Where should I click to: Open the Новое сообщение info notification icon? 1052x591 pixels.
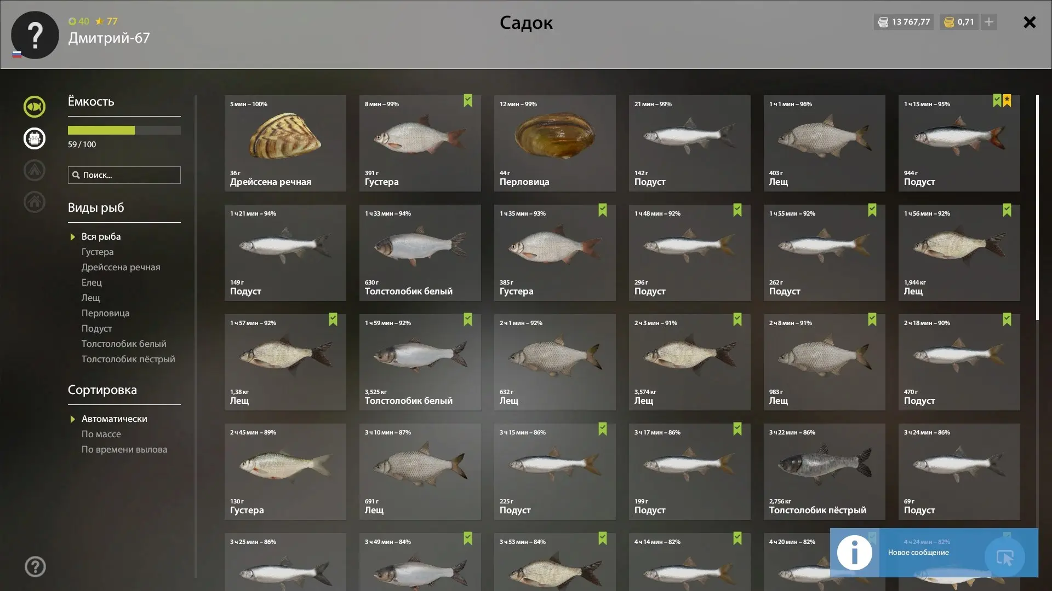pos(855,553)
